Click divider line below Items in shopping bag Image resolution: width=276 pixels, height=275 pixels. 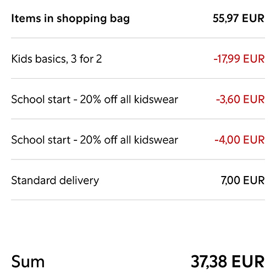[x=138, y=38]
